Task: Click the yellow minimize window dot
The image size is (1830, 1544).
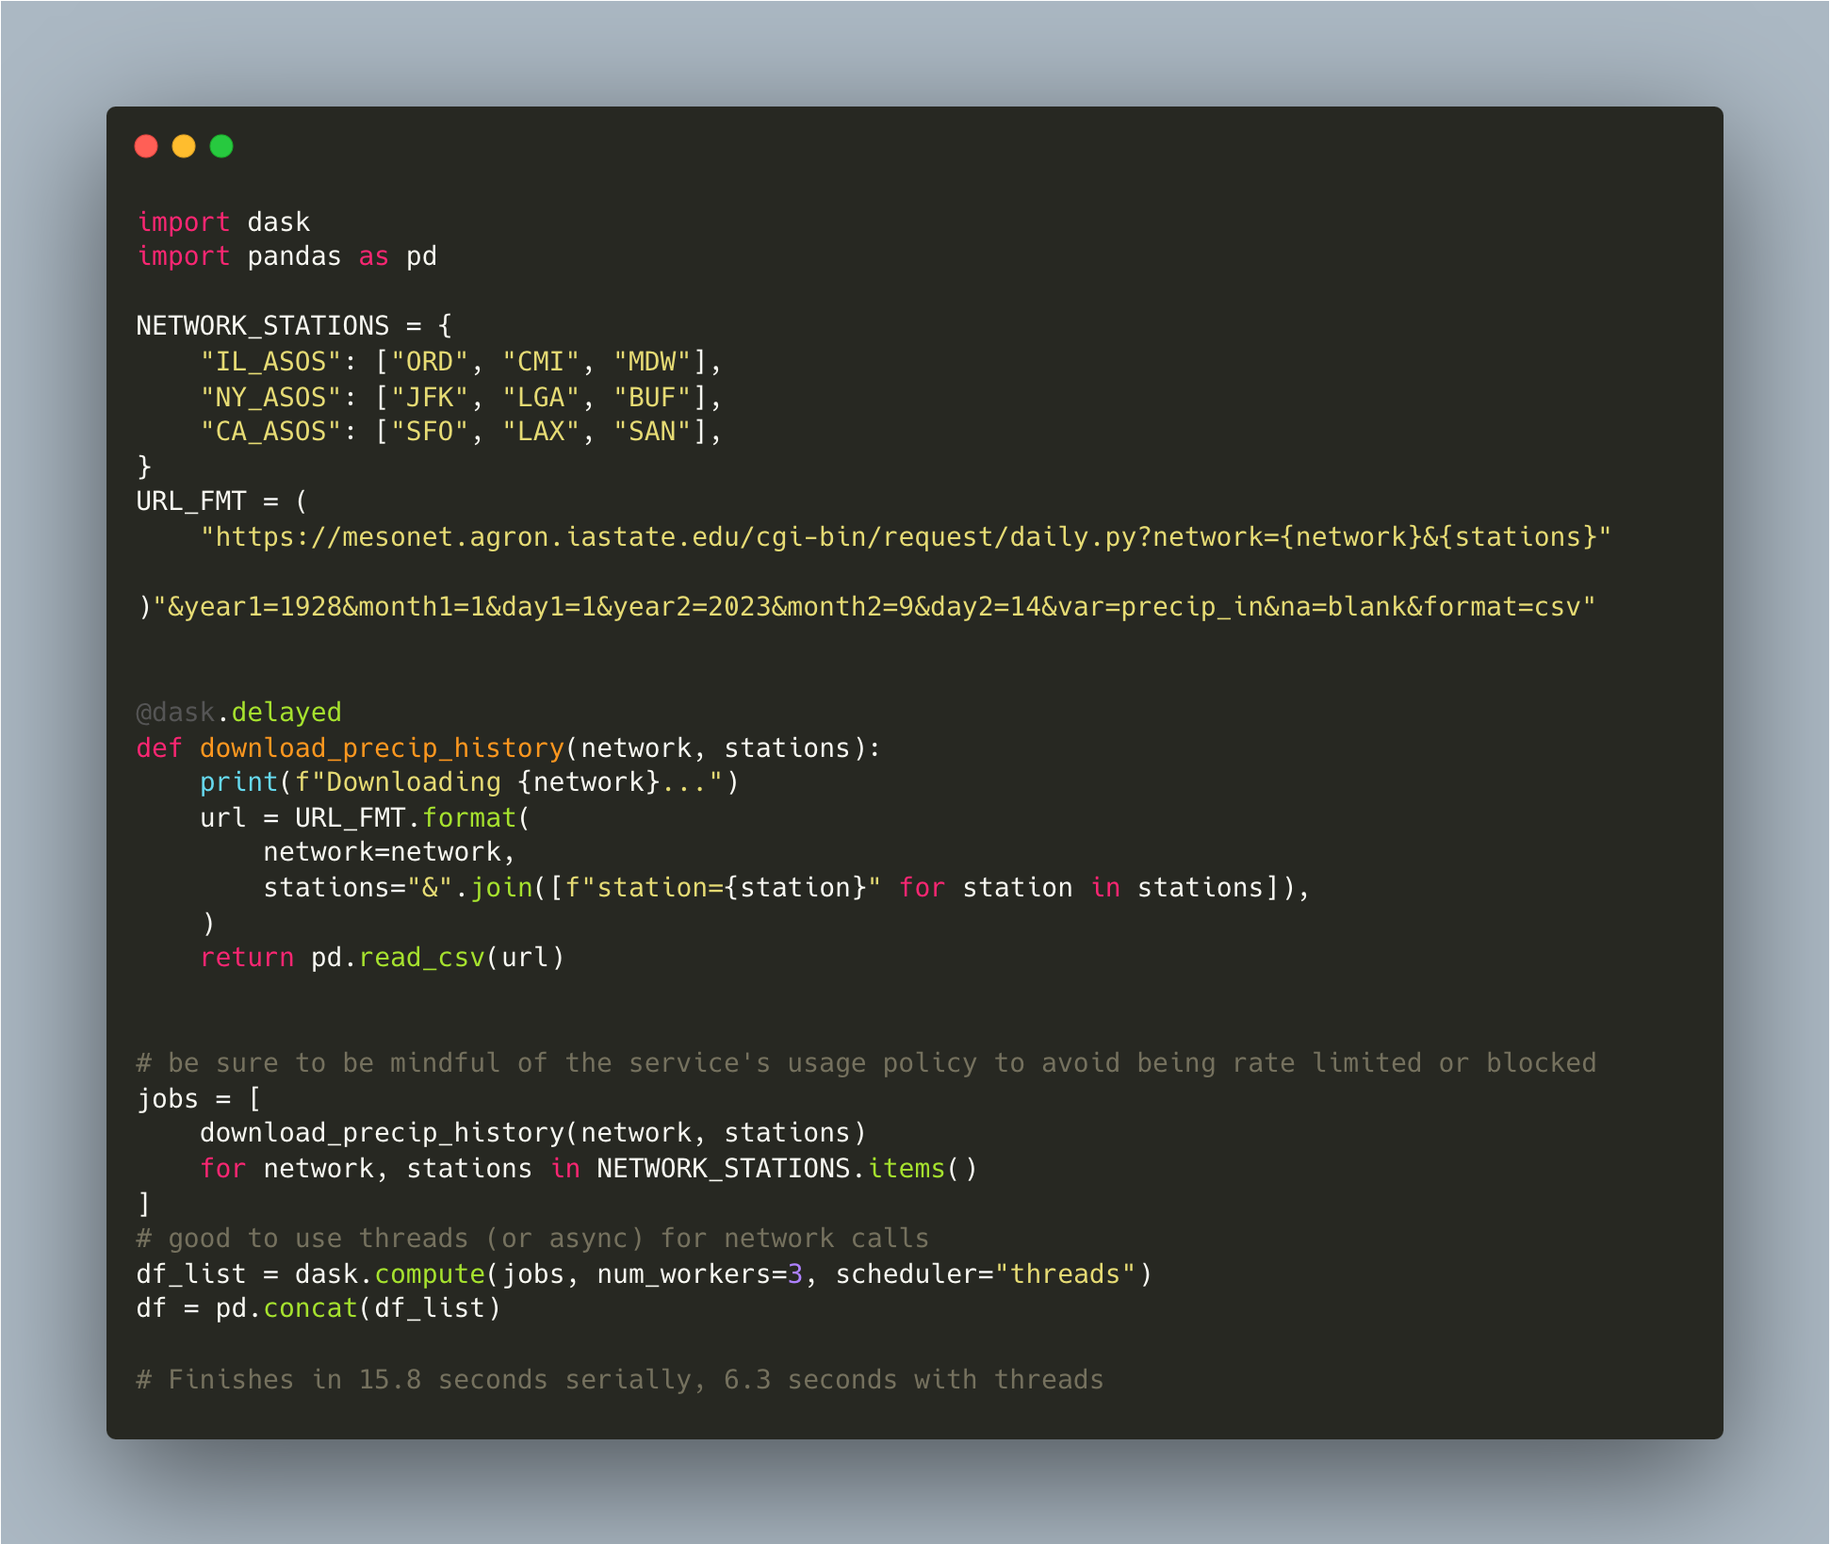Action: click(x=184, y=146)
